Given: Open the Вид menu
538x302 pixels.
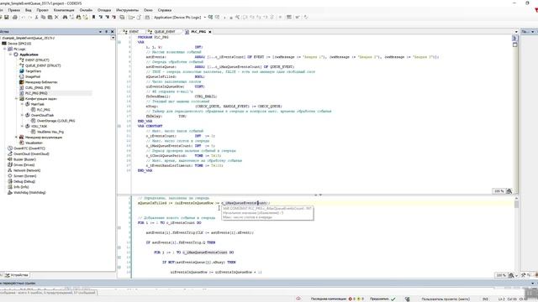Looking at the screenshot, I should pyautogui.click(x=28, y=10).
